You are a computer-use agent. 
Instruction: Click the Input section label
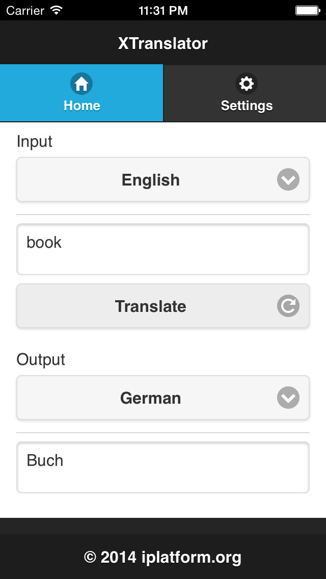[x=35, y=141]
